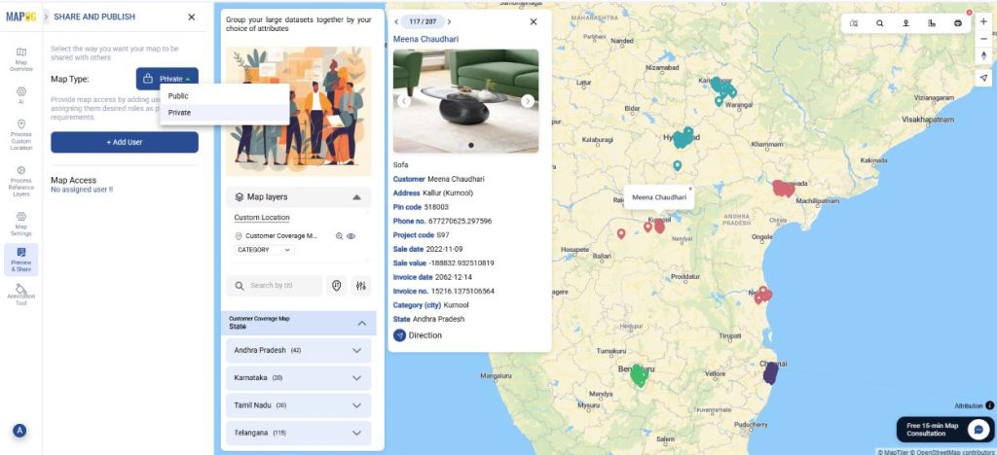Click the place marker toolbar icon
This screenshot has width=997, height=455.
click(x=905, y=23)
